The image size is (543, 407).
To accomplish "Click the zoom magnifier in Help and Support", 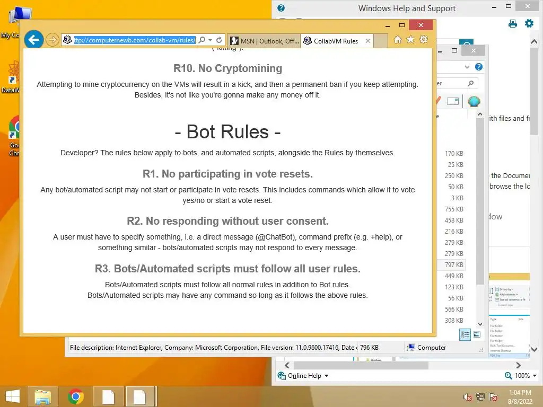I will pos(508,376).
